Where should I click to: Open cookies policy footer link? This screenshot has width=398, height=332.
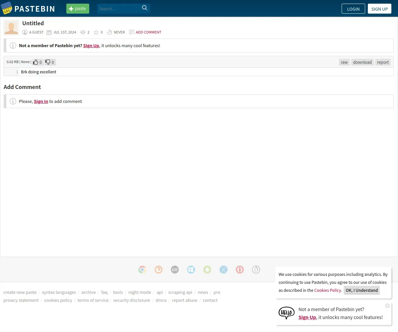(58, 300)
